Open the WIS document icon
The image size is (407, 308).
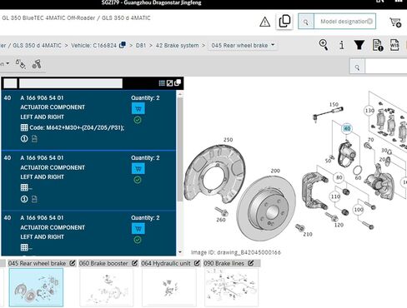tap(394, 45)
